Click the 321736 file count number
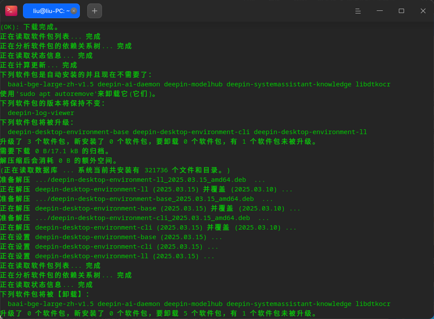This screenshot has width=434, height=319. pyautogui.click(x=156, y=170)
